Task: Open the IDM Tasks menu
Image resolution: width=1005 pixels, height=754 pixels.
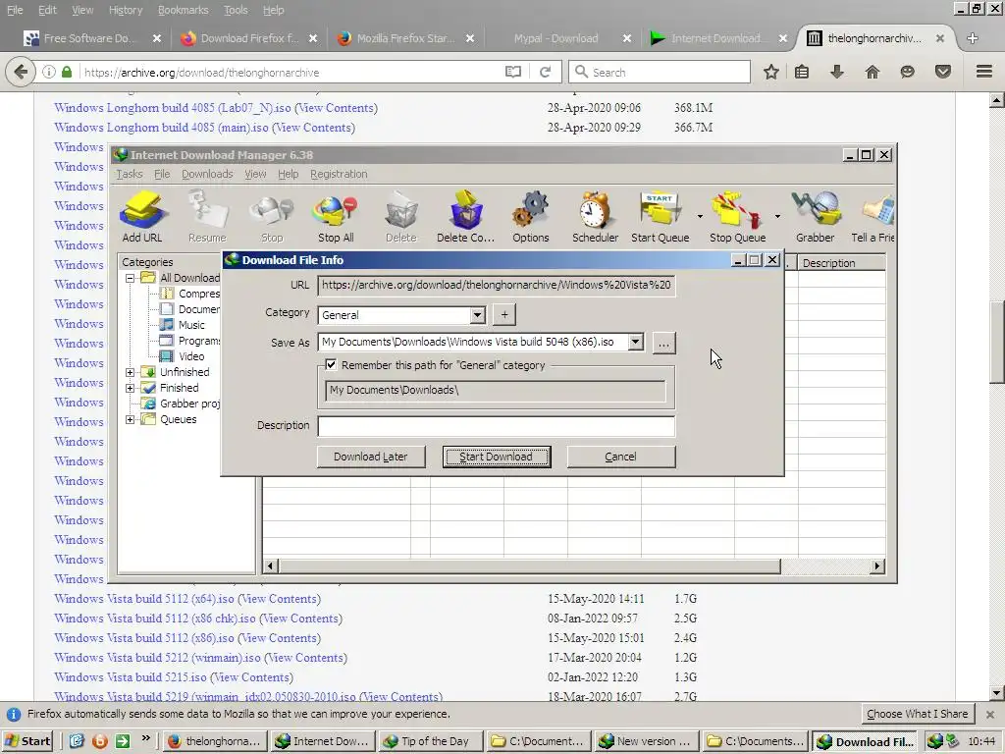Action: [x=130, y=174]
